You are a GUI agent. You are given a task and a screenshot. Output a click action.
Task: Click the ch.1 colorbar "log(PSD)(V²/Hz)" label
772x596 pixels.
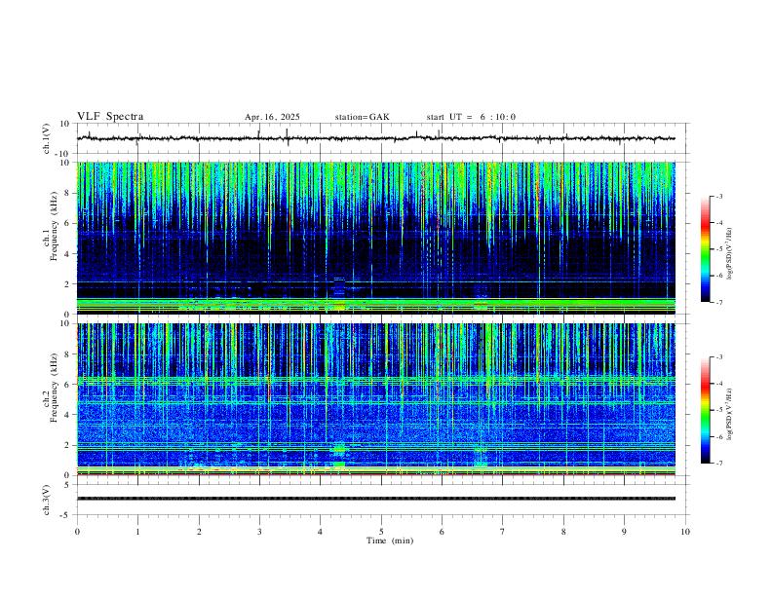(x=730, y=254)
